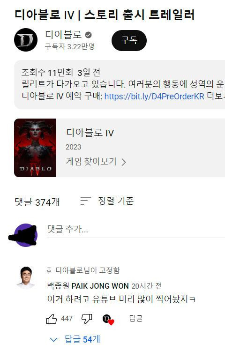Click the verified checkmark badge beside 디아블로
225x351 pixels.
tap(88, 35)
